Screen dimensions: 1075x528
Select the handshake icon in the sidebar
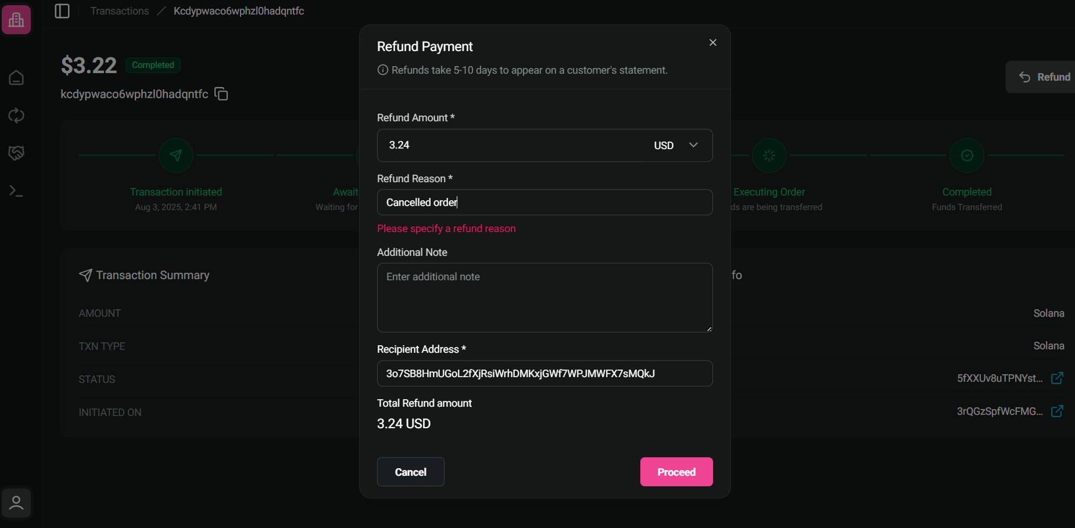coord(16,153)
